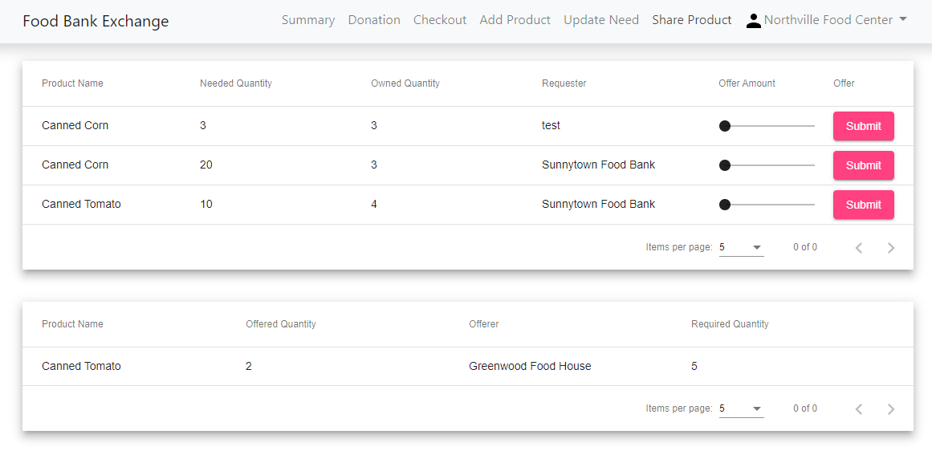Go to previous page in needs table

click(x=859, y=248)
